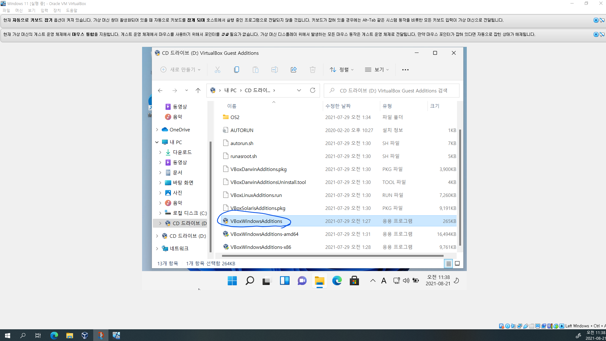Screen dimensions: 606x341
Task: Open File Explorer on guest taskbar
Action: (319, 281)
